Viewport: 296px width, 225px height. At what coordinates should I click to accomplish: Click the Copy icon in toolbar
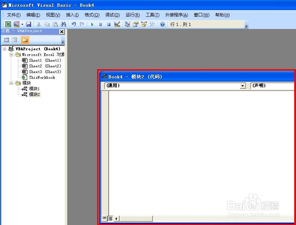pos(47,24)
